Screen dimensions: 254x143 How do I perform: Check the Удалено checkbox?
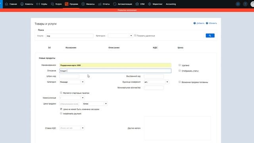180,65
